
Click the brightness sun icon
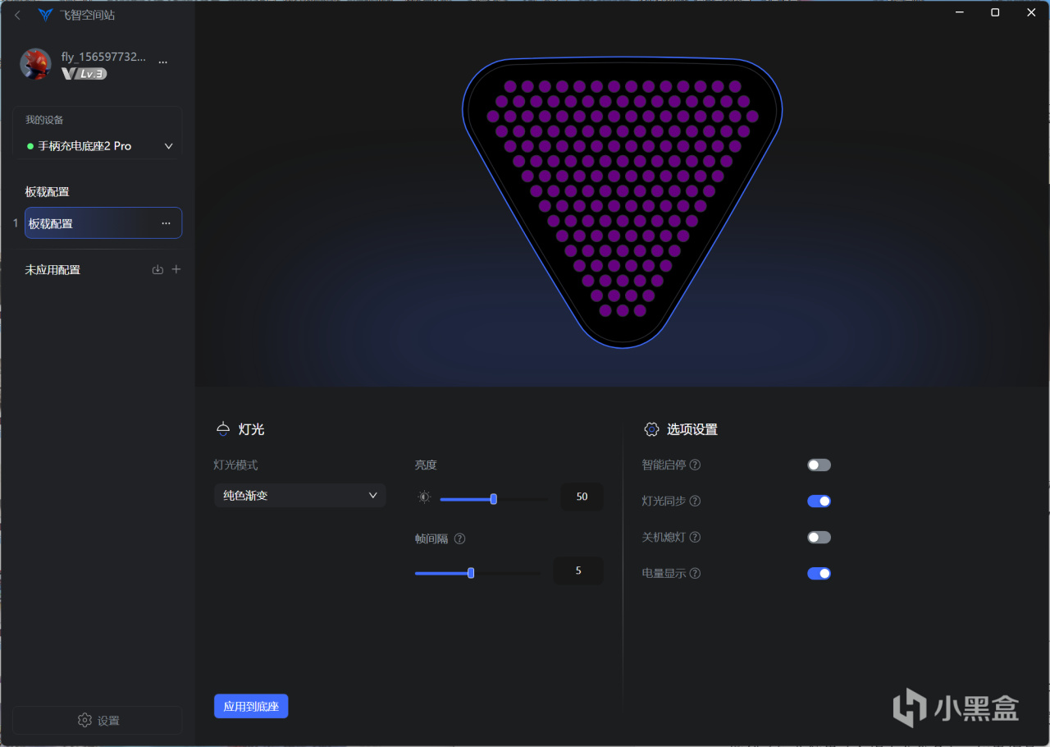pyautogui.click(x=424, y=497)
